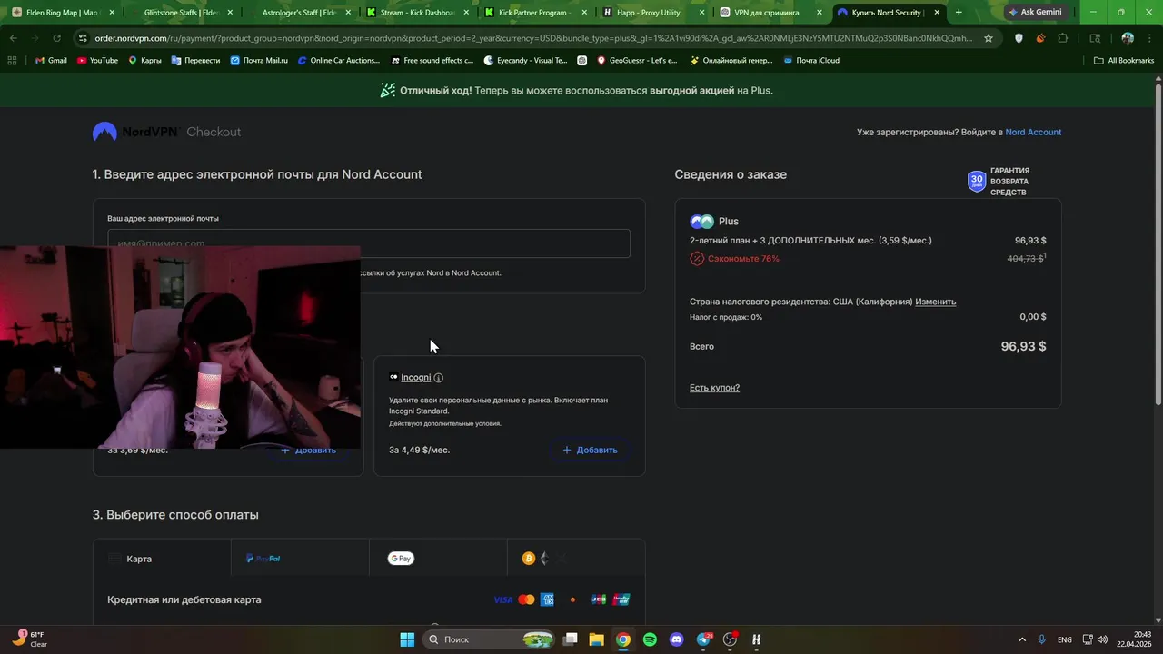Switch to the Glintstone Staffs tab

point(182,13)
